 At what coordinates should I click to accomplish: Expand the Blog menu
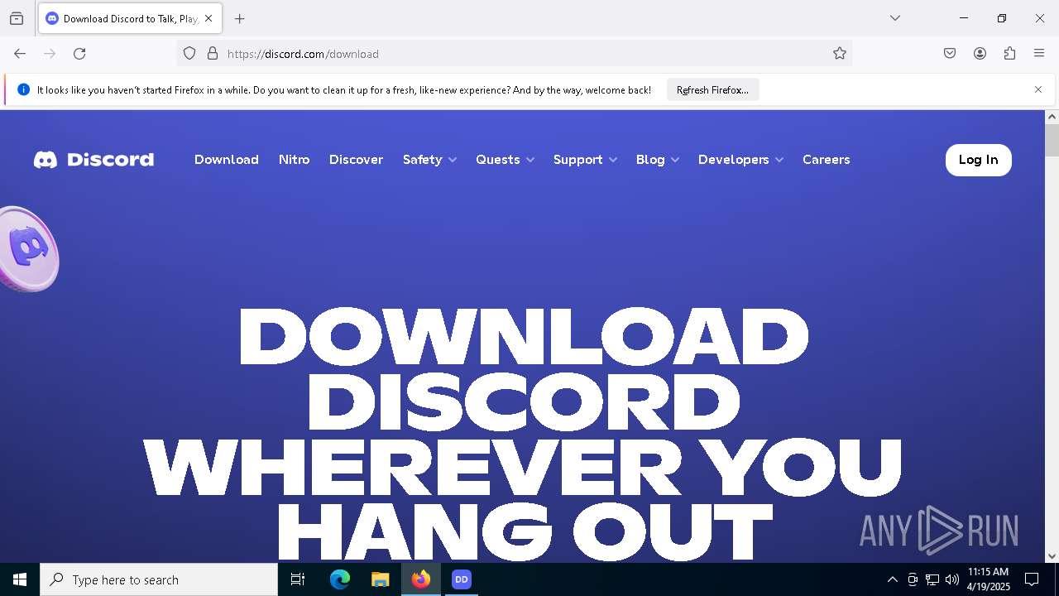(657, 160)
